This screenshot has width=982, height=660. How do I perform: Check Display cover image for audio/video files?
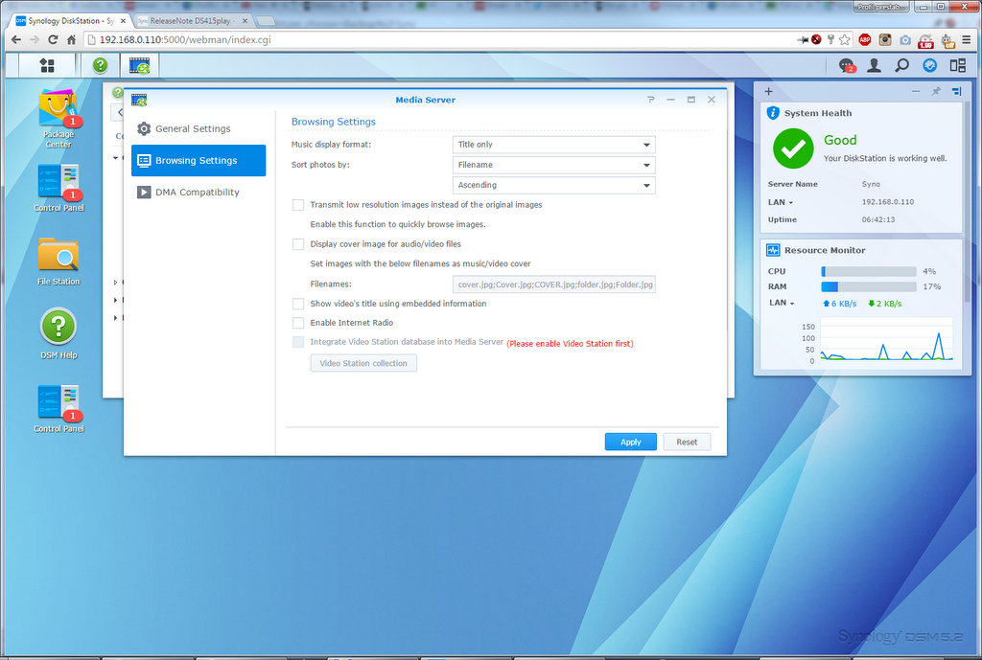pyautogui.click(x=298, y=244)
